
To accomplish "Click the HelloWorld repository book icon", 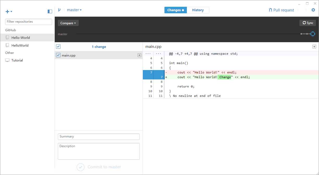I will 7,45.
